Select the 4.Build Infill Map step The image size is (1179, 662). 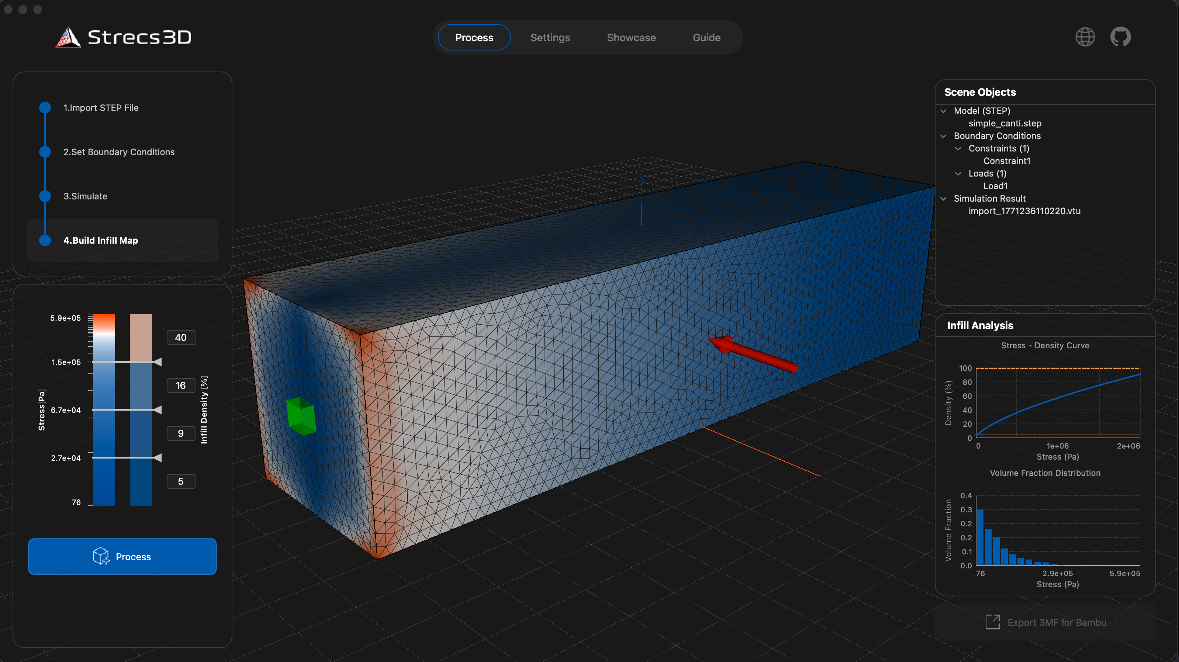click(x=101, y=240)
